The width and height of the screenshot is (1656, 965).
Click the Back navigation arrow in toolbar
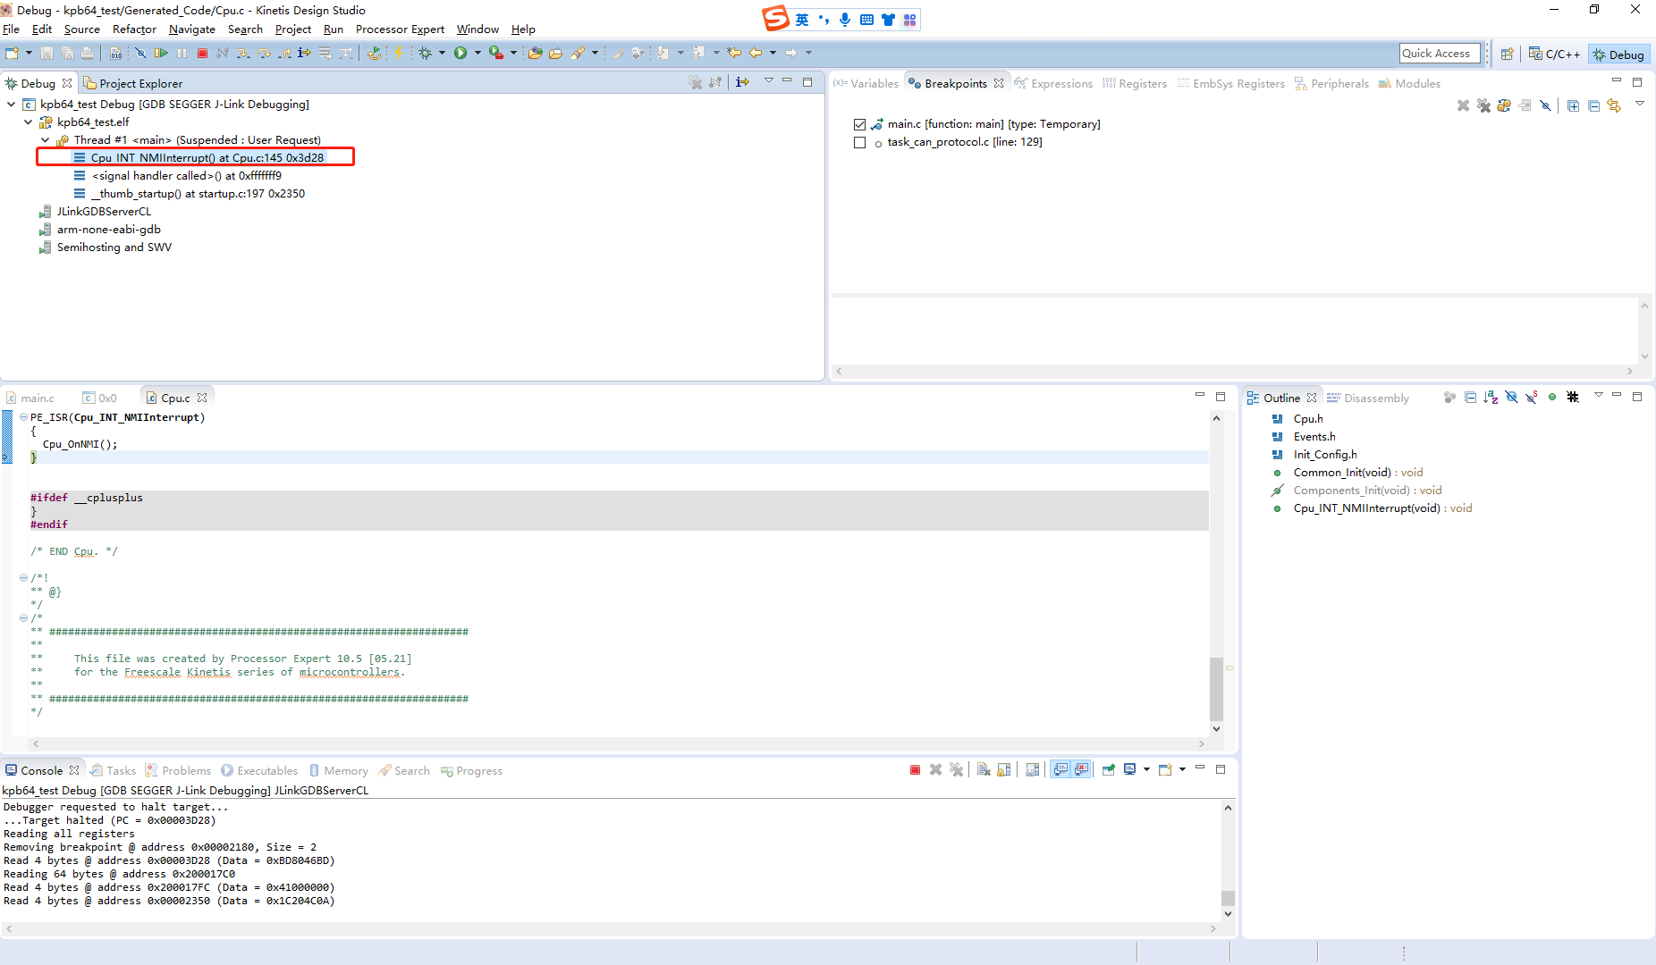click(756, 54)
